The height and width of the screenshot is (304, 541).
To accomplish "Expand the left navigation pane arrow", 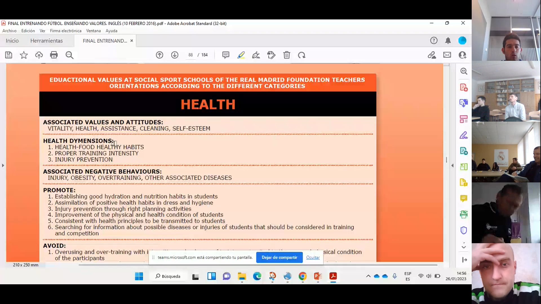I will click(3, 166).
